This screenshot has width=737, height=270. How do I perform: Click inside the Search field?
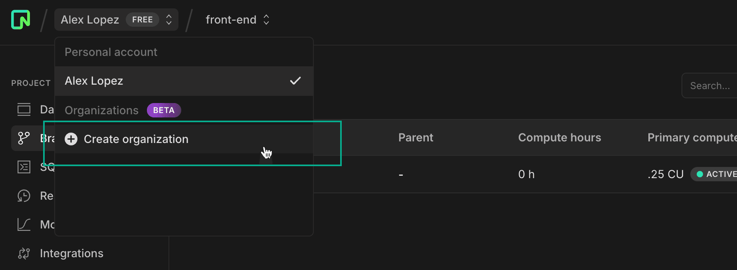711,85
